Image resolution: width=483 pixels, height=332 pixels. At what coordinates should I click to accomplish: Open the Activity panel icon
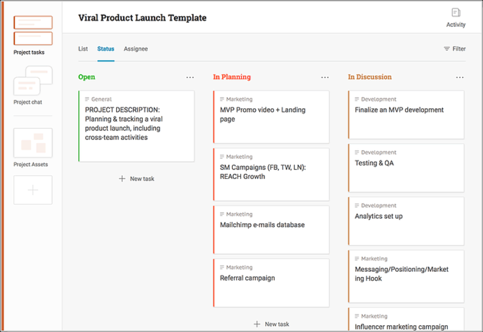[x=456, y=13]
